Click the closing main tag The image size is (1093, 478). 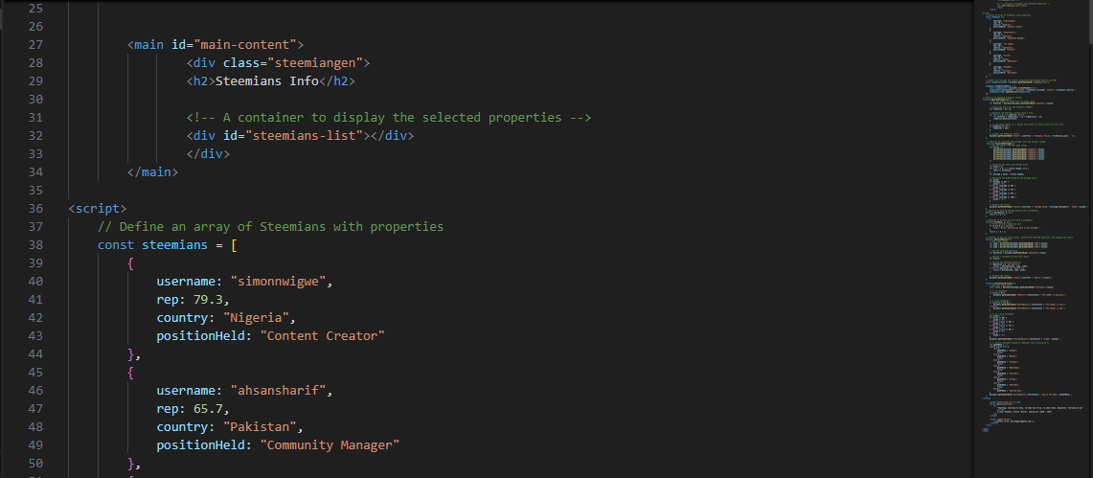click(x=152, y=171)
